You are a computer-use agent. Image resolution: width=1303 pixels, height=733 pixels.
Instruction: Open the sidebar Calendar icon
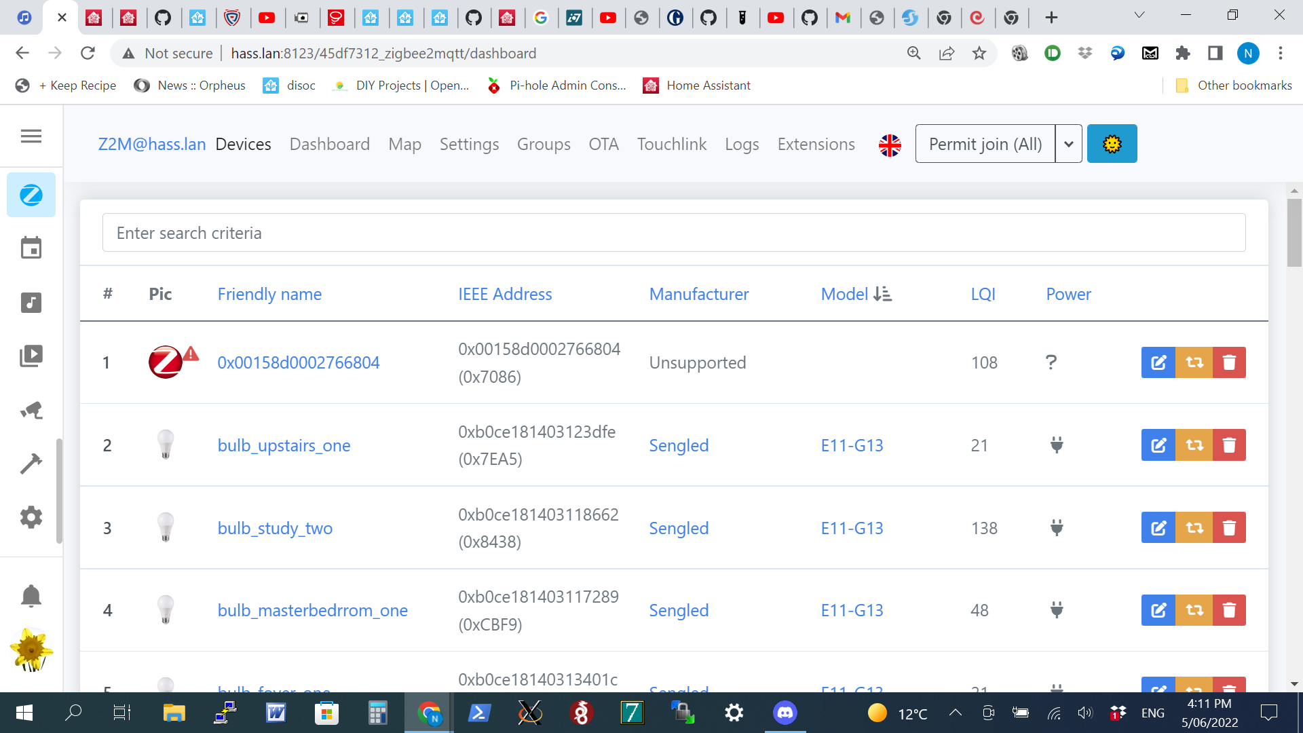pos(31,248)
